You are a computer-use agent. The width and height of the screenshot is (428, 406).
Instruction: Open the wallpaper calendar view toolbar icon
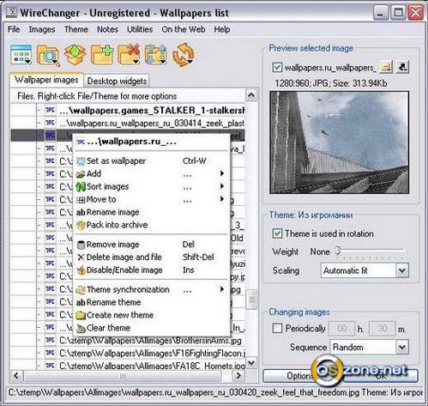click(x=21, y=54)
